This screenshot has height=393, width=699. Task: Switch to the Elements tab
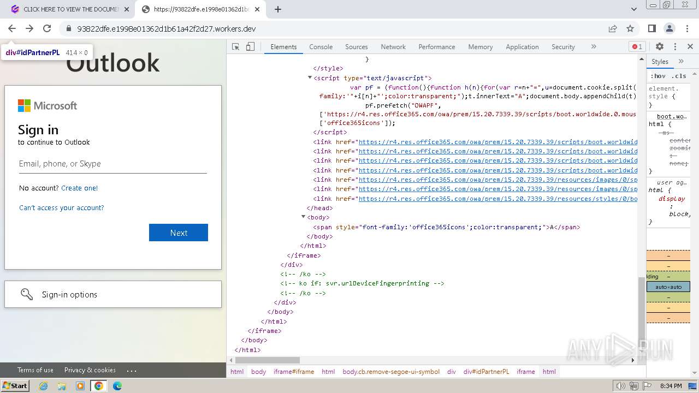click(283, 47)
